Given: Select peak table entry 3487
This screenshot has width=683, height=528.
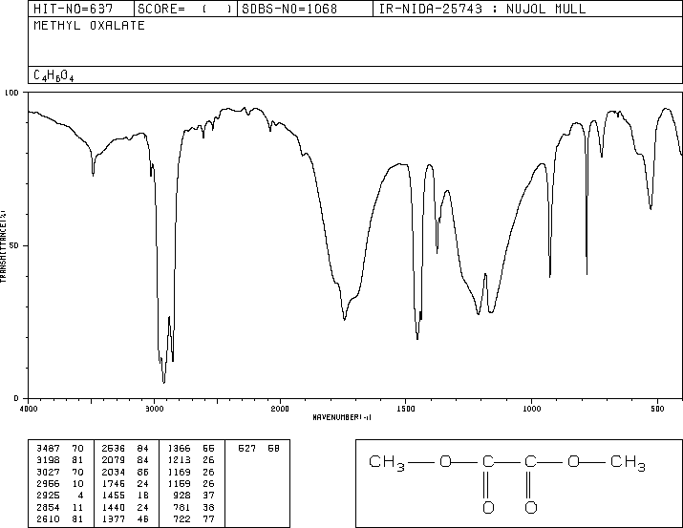Looking at the screenshot, I should pos(48,449).
